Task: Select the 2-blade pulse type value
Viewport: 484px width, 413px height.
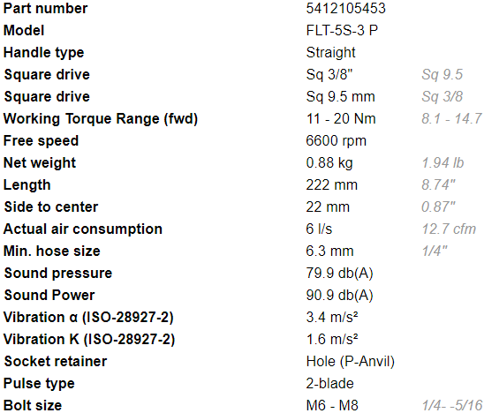Action: 330,383
